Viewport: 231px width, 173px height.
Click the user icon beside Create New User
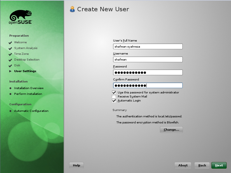pos(72,9)
